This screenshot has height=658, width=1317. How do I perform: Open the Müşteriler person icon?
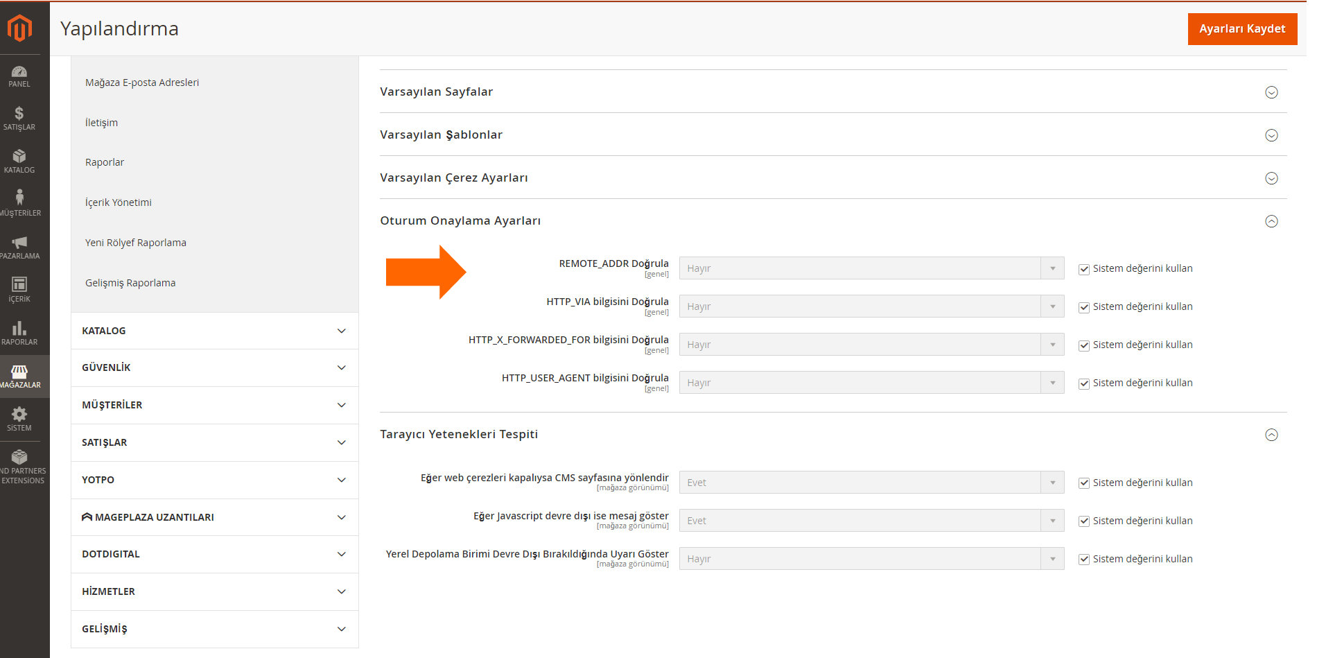coord(19,198)
